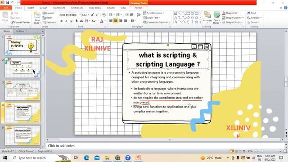Open the Slide Show ribbon tab

tap(95, 8)
